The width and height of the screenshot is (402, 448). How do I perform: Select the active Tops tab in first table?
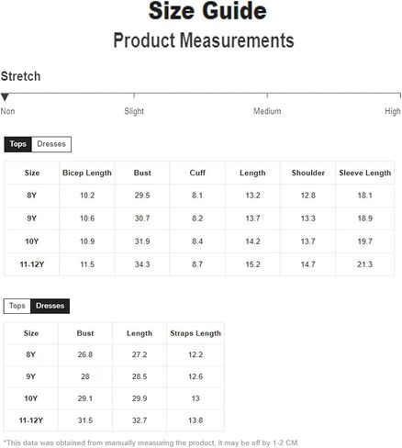pos(17,144)
